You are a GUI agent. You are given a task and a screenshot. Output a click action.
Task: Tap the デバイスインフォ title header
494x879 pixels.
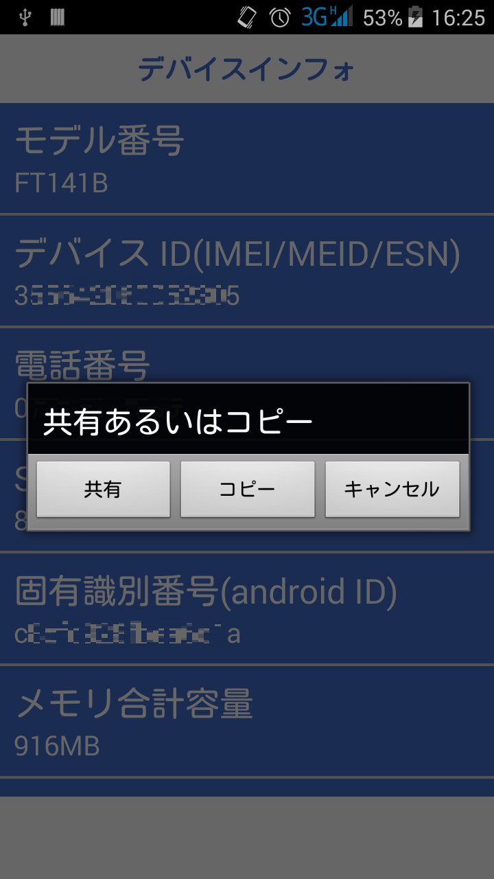247,69
